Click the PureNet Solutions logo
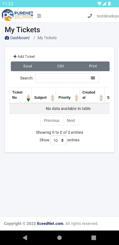119x245 pixels. (x=17, y=15)
